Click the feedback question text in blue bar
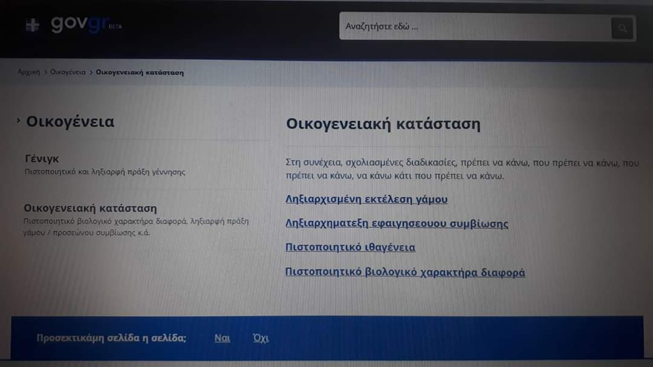653x367 pixels. 111,338
